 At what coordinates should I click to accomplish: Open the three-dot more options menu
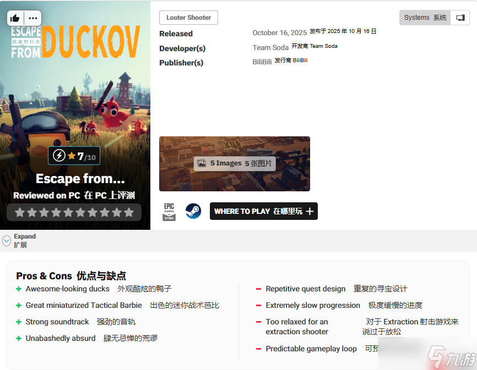coord(33,18)
